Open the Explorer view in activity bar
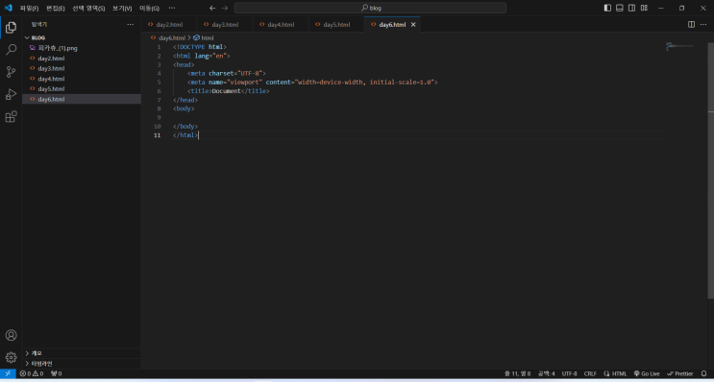The width and height of the screenshot is (714, 382). (11, 27)
